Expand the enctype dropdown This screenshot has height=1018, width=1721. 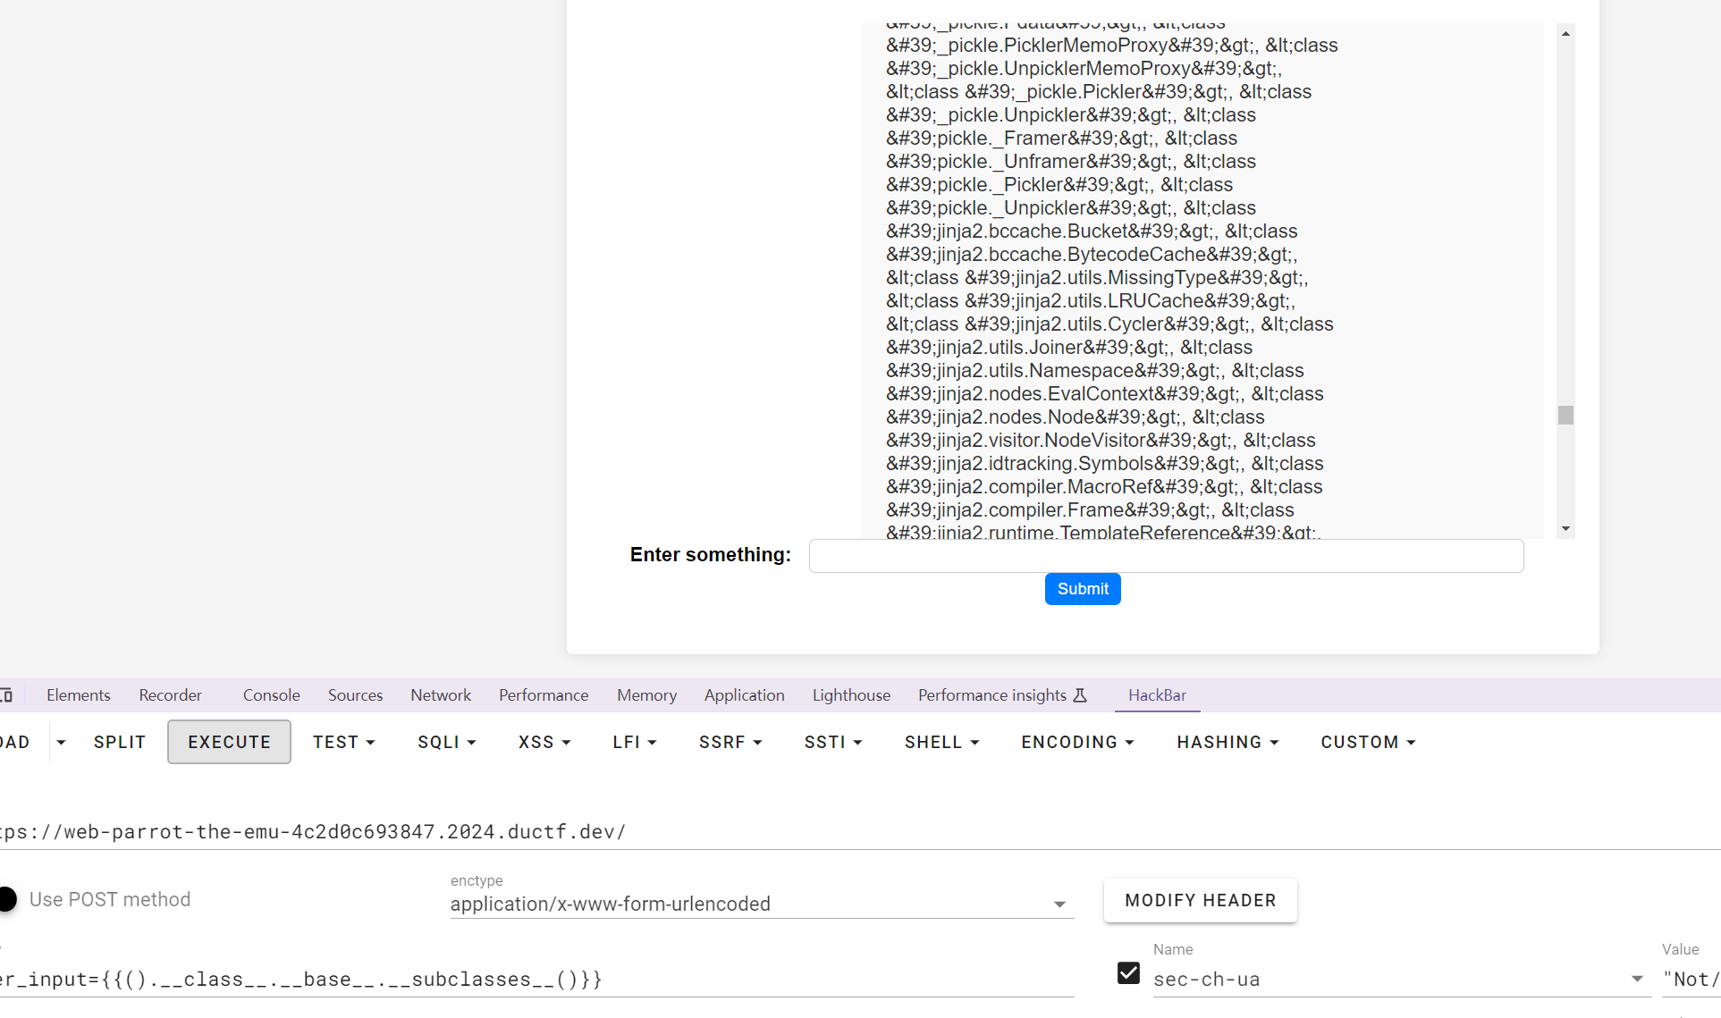click(x=1059, y=904)
